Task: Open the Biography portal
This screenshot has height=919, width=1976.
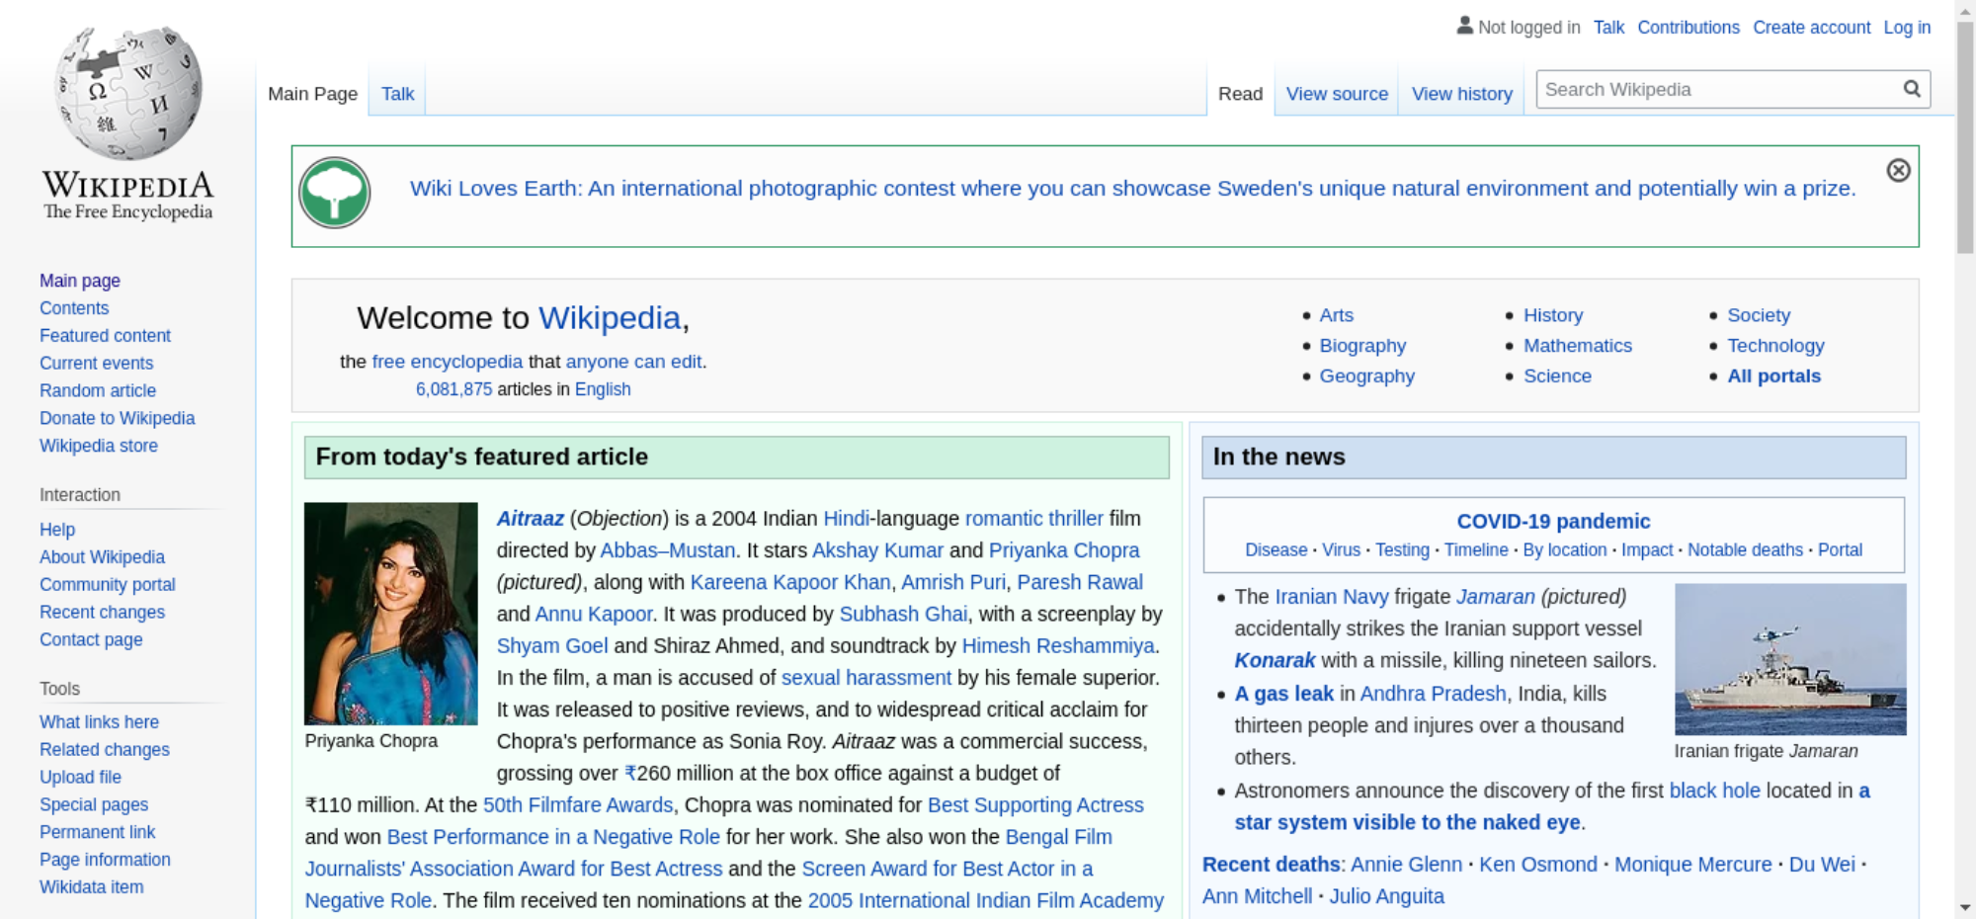Action: coord(1362,346)
